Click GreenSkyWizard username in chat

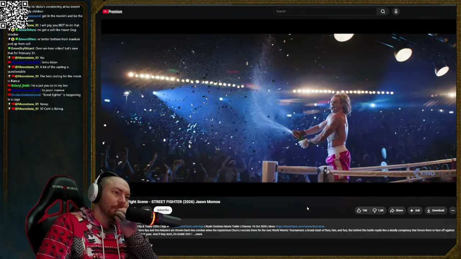[22, 49]
